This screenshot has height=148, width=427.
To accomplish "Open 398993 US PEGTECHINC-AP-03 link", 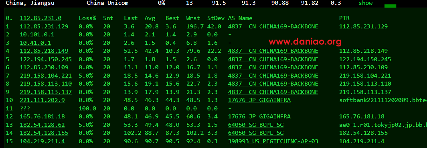I will (273, 141).
